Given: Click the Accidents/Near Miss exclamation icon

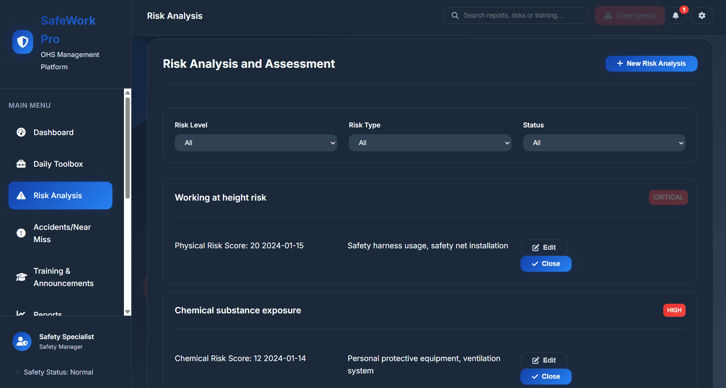Looking at the screenshot, I should [21, 233].
